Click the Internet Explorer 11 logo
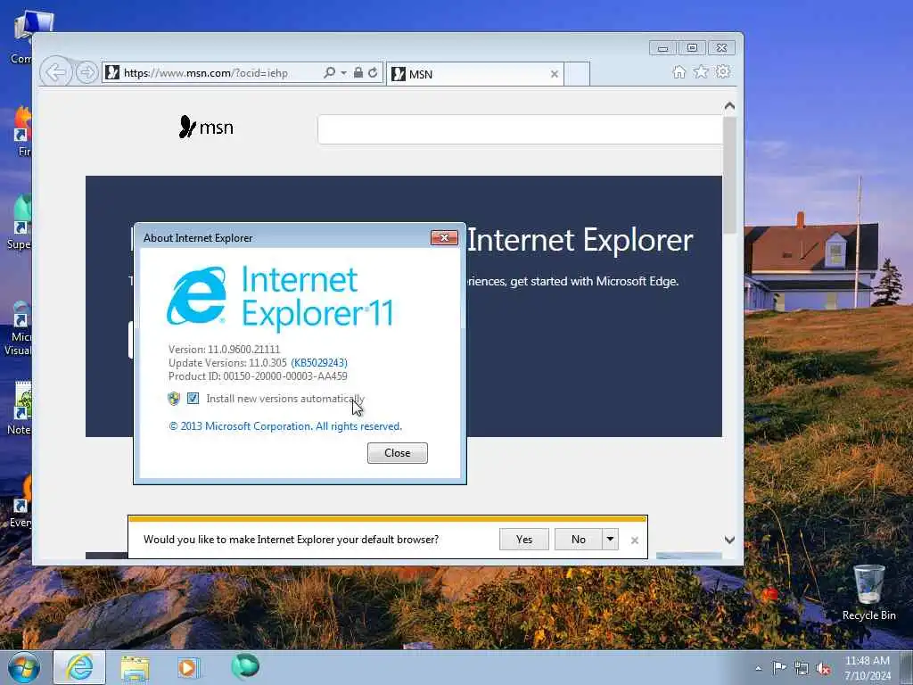The image size is (913, 685). point(280,297)
